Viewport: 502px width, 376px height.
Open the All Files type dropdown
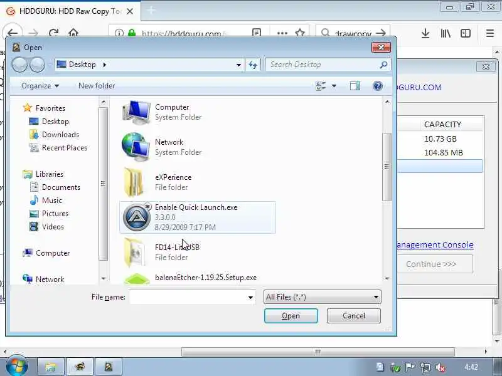click(322, 297)
